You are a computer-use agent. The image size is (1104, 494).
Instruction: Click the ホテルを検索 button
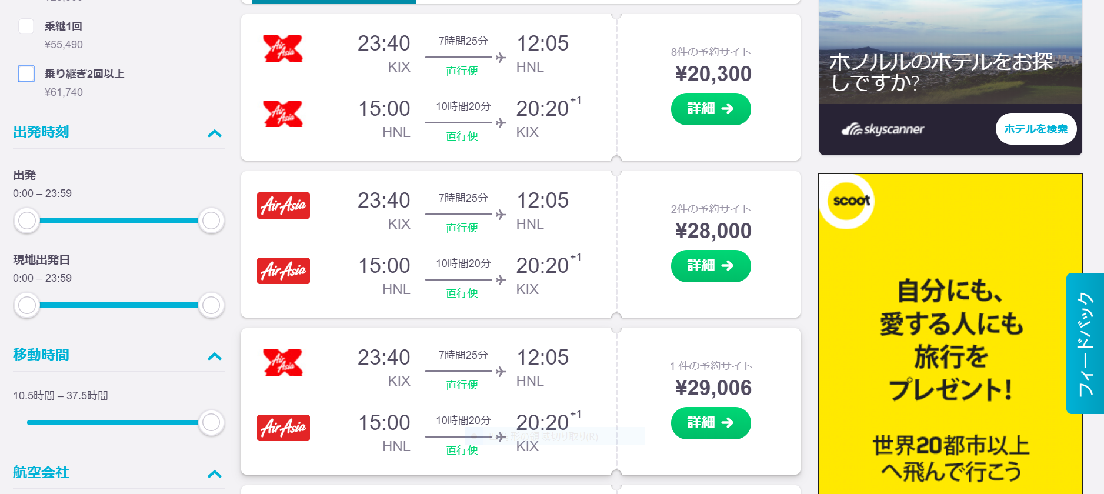pyautogui.click(x=1036, y=129)
